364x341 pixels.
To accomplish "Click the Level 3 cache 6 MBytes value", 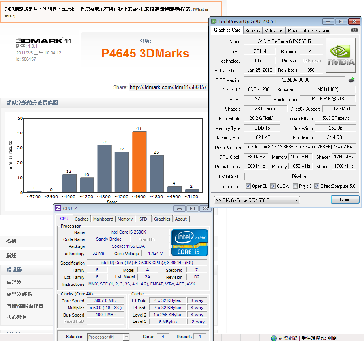I will tap(168, 322).
